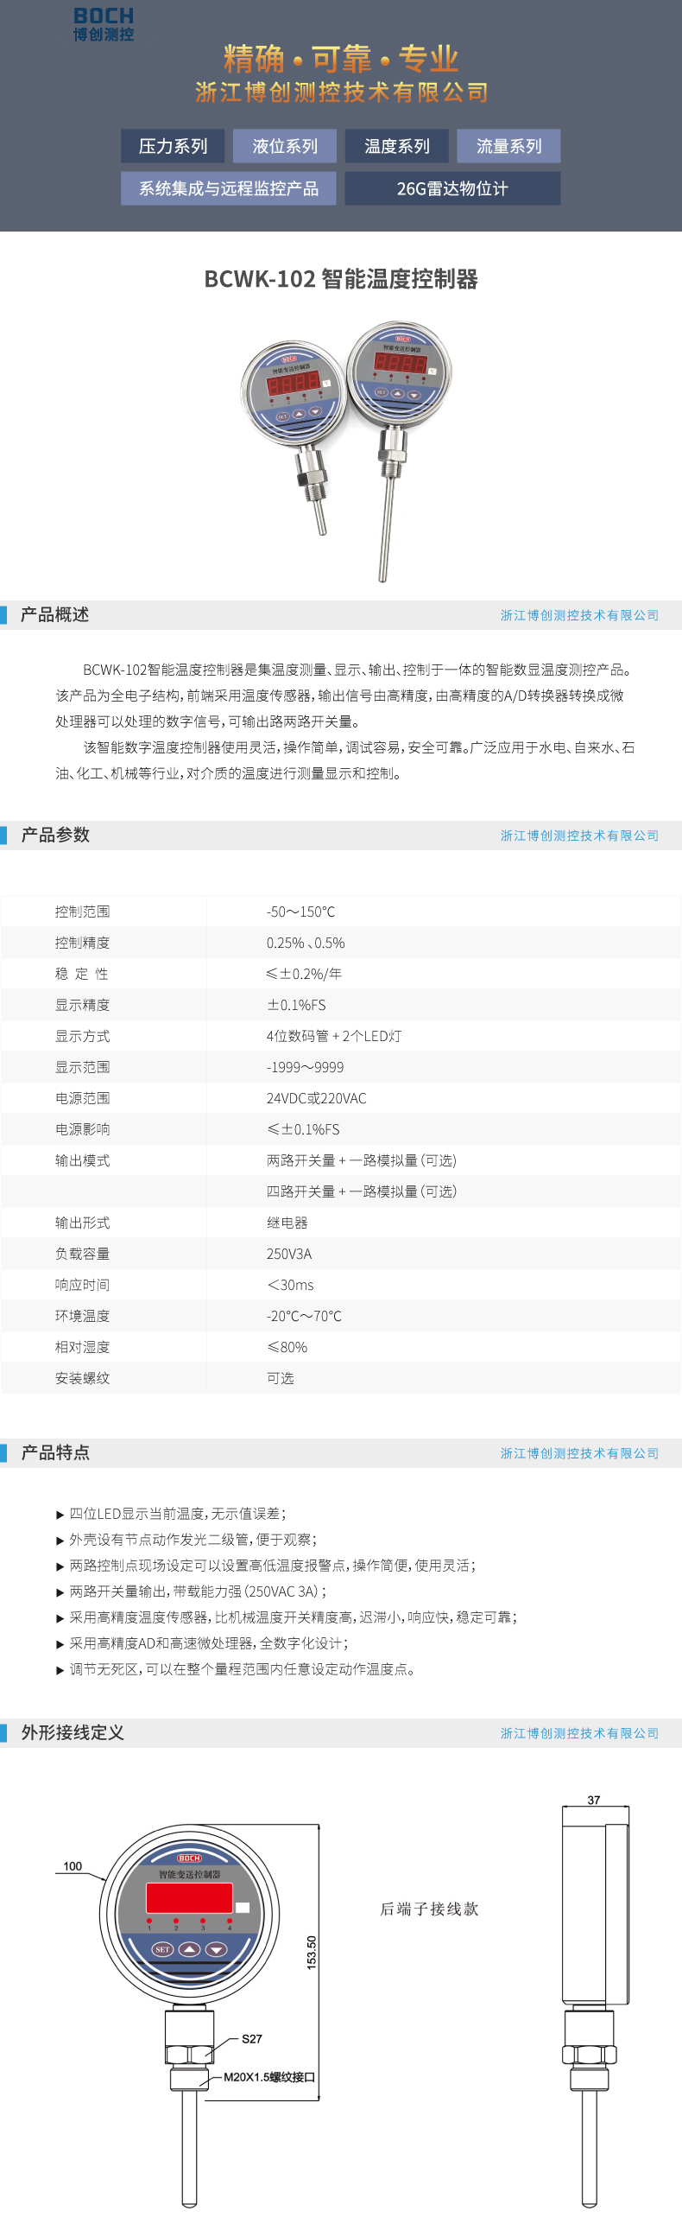The height and width of the screenshot is (2230, 682).
Task: Click company name beside 外形接线定义 heading
Action: coord(580,1733)
